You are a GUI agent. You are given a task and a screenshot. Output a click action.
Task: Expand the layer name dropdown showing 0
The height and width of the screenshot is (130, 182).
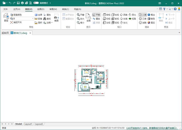[33, 19]
